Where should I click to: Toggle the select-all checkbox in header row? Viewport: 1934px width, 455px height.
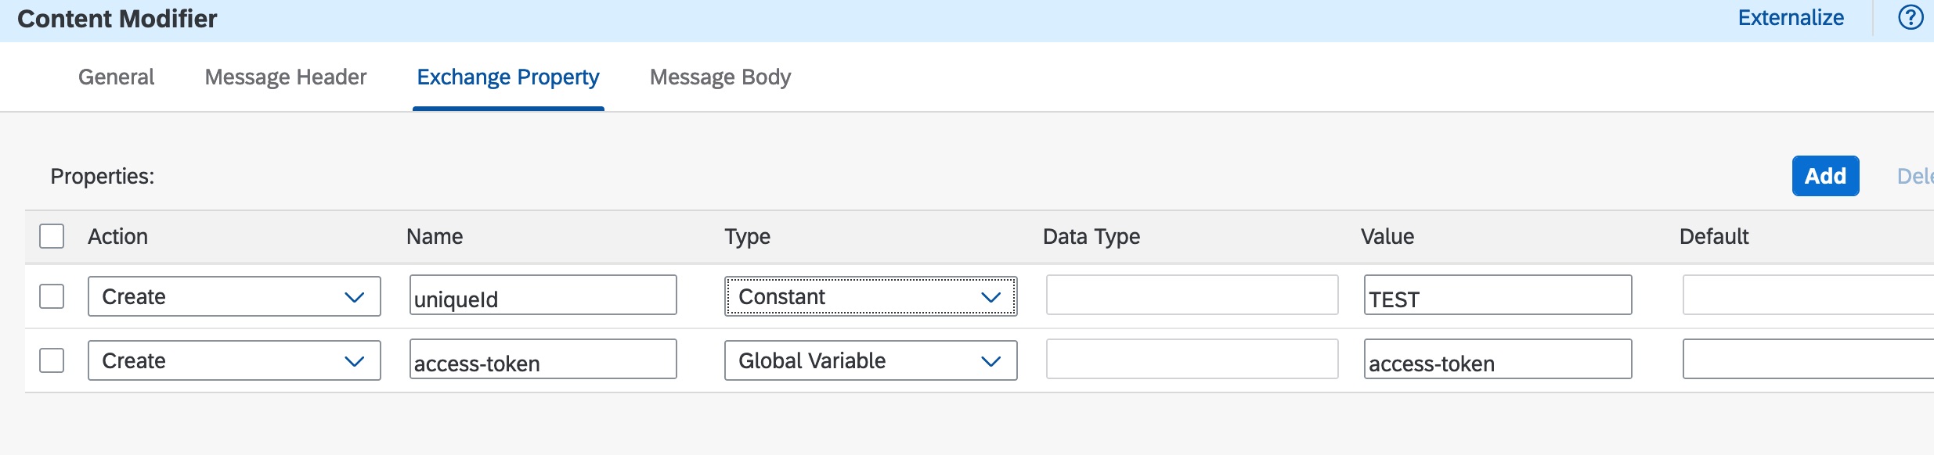(52, 236)
